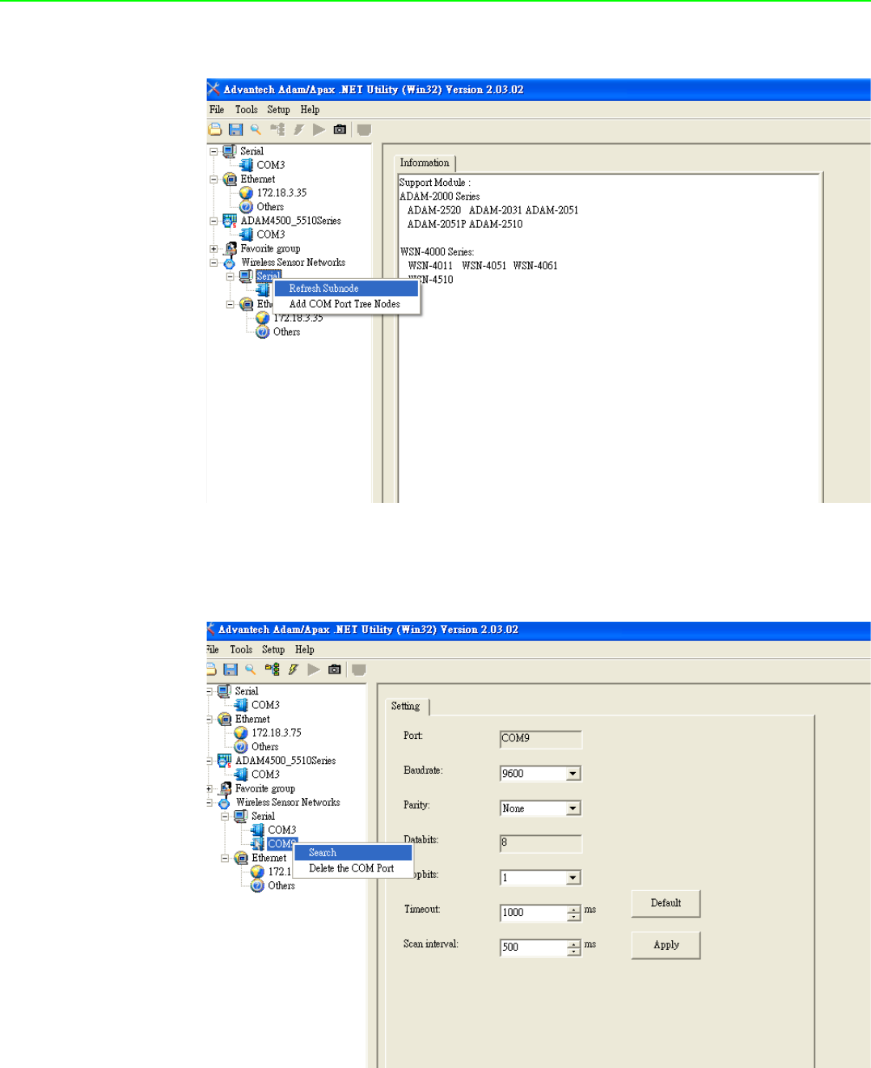Open the Stopbits dropdown showing 1

[x=573, y=878]
